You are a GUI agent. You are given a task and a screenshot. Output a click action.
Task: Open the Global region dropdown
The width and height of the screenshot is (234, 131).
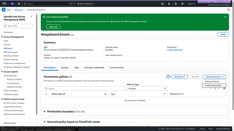click(191, 4)
